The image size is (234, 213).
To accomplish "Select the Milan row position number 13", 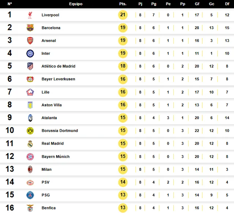I will [10, 169].
